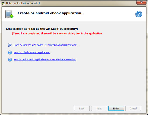Close the Build book window

141,2
